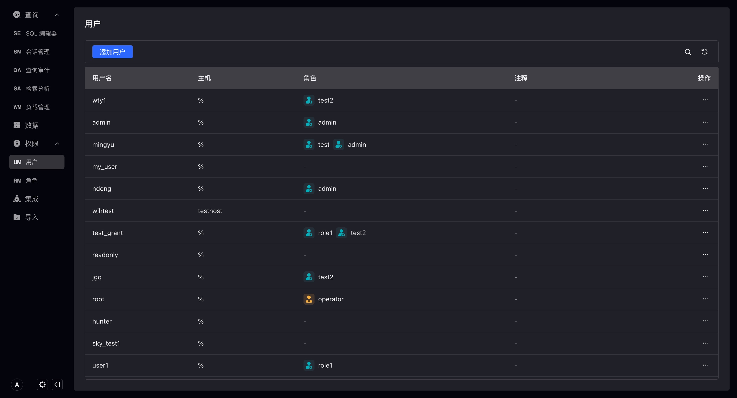Viewport: 737px width, 398px height.
Task: Open 检索分析 in the sidebar
Action: [37, 89]
